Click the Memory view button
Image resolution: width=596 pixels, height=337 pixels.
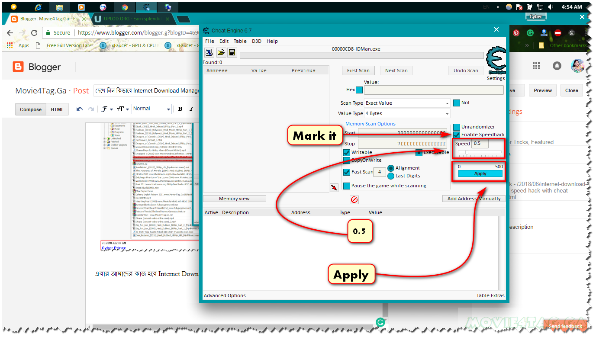(234, 199)
